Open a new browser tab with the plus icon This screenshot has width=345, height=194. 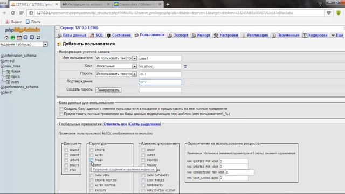pyautogui.click(x=168, y=4)
